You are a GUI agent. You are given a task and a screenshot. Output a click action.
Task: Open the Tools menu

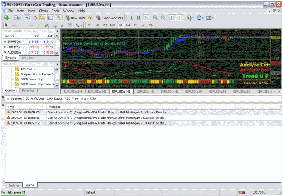pyautogui.click(x=55, y=11)
